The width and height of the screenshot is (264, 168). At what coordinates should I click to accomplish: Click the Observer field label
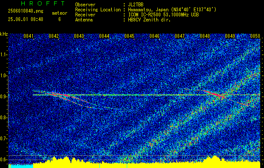click(x=85, y=5)
